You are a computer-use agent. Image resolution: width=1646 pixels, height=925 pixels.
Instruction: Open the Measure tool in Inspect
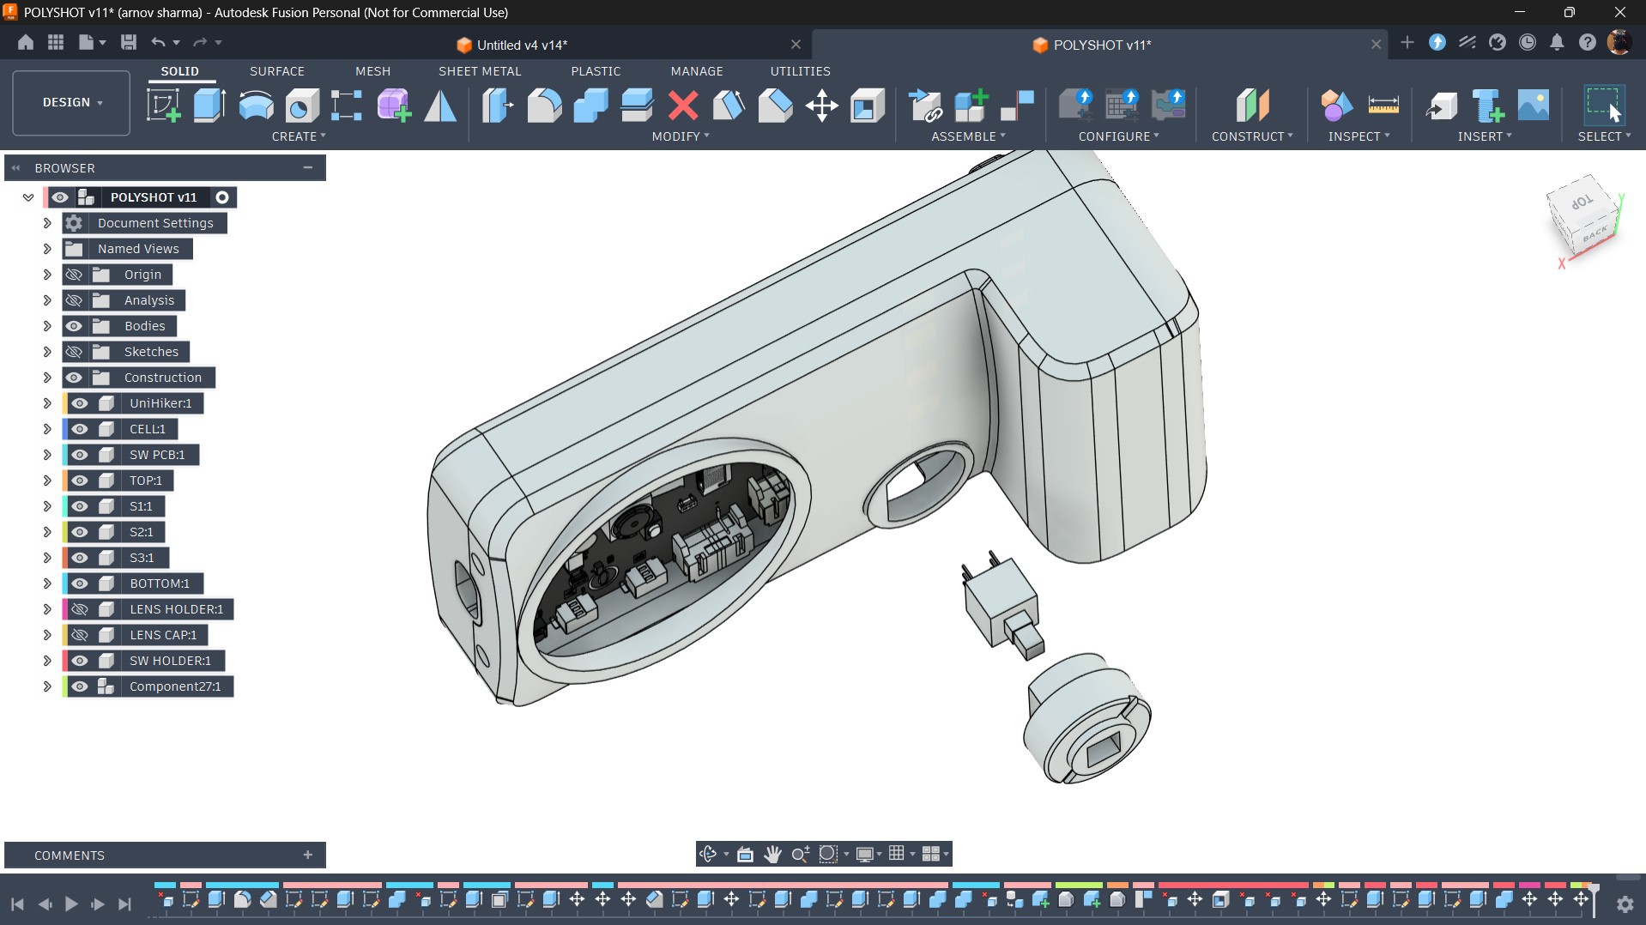point(1383,106)
